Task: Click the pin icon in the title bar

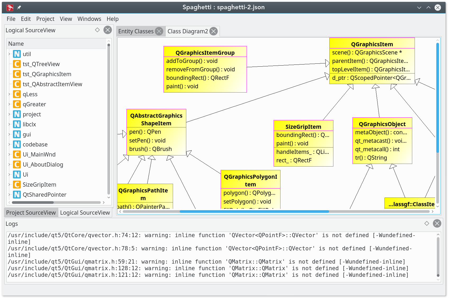Action: pyautogui.click(x=19, y=7)
